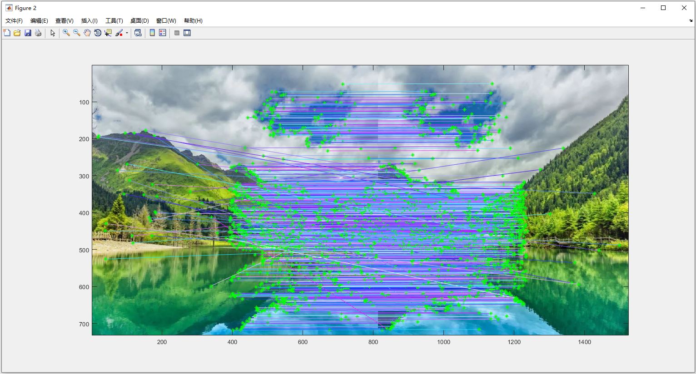
Task: Click the Link Plot icon
Action: 138,33
